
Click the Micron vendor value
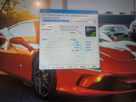point(88,47)
